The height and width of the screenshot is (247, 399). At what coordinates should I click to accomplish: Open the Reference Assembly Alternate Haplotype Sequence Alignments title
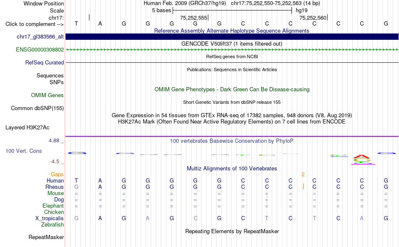(x=232, y=31)
